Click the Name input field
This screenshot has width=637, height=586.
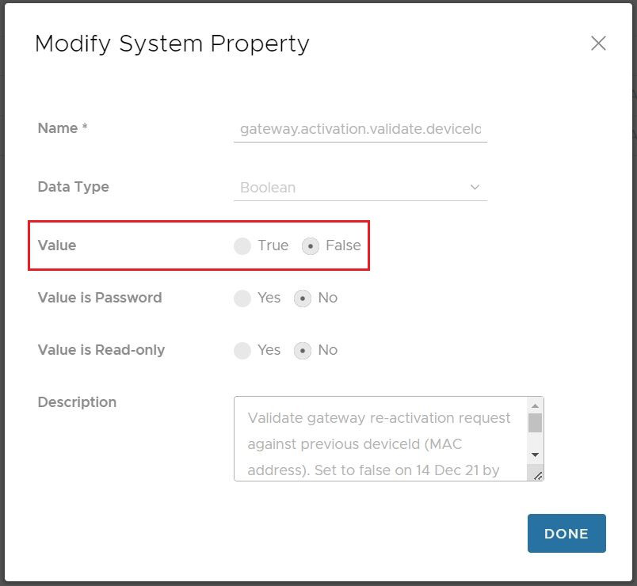360,128
